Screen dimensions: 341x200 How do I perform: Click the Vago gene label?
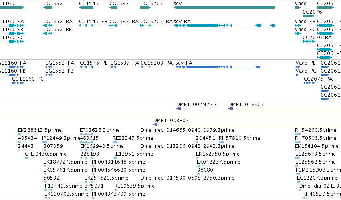(301, 4)
